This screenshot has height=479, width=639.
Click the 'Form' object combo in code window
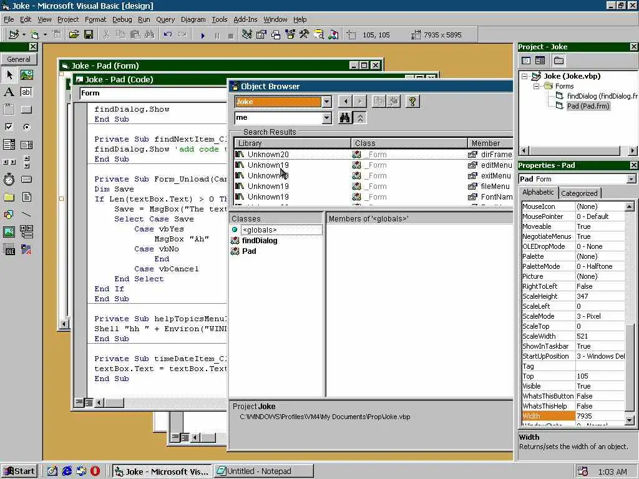pos(154,94)
